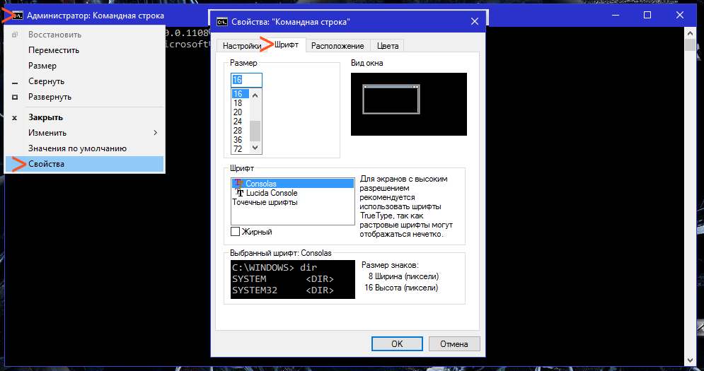
Task: Click the OK button
Action: click(x=397, y=344)
